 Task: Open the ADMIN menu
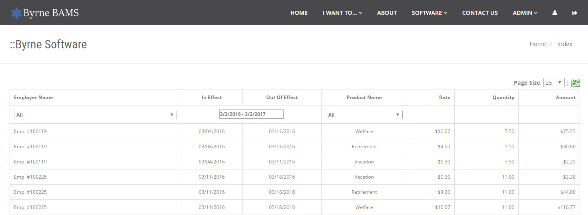click(x=525, y=13)
